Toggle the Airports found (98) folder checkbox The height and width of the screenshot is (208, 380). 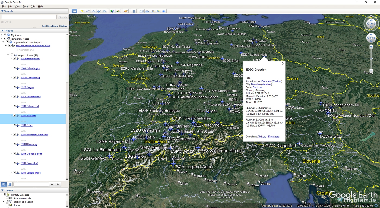pyautogui.click(x=12, y=55)
